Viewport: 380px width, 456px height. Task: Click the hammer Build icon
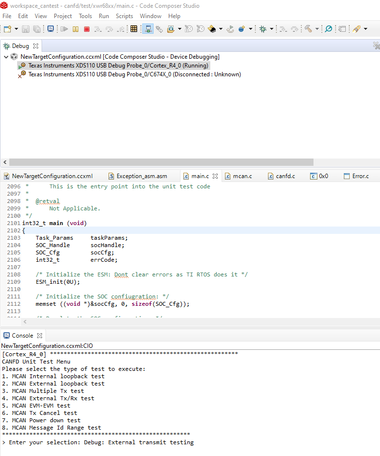(309, 29)
